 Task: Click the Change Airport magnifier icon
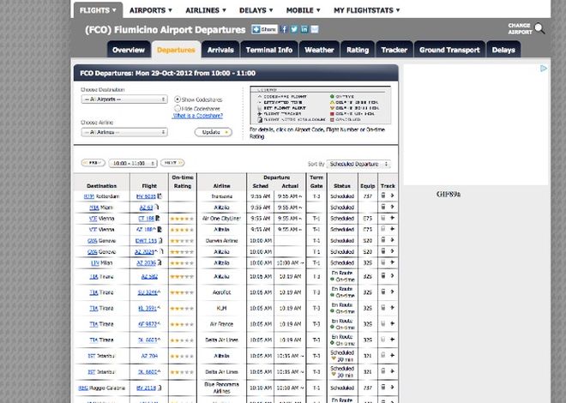539,28
